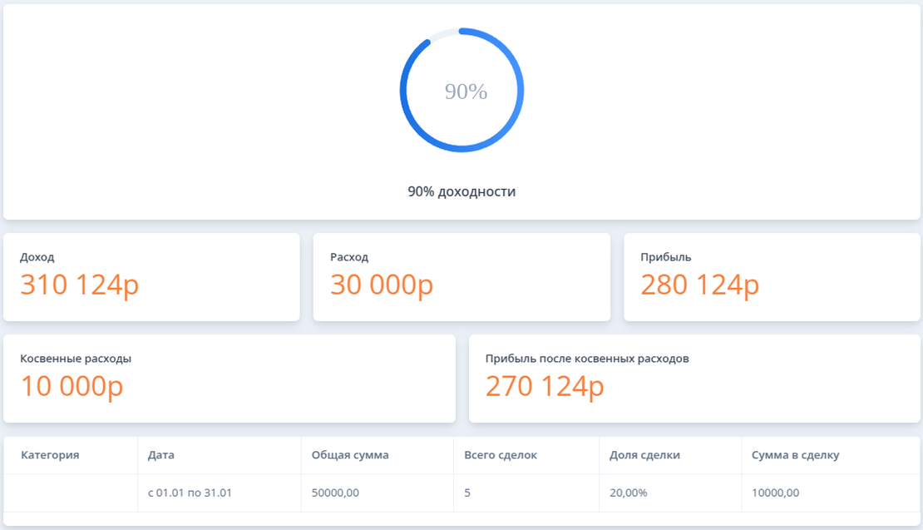This screenshot has height=530, width=923.
Task: Click the 90% доходности caption
Action: tap(462, 191)
